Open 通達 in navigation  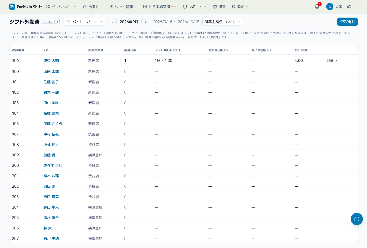(219, 7)
